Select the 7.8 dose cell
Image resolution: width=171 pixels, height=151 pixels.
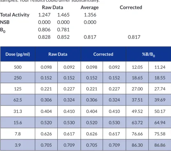pos(18,134)
